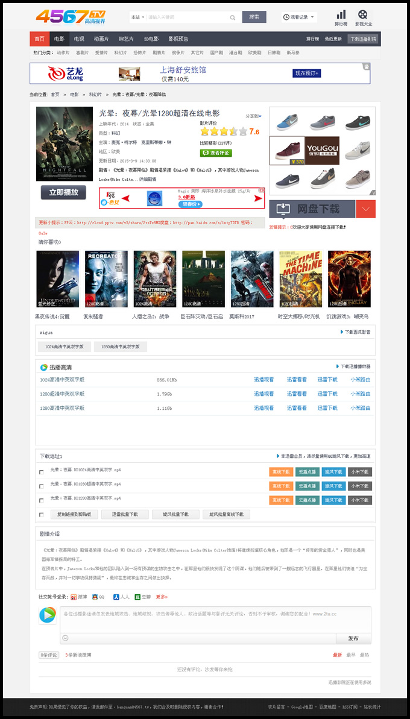Click the 下载西瓜影音 link
Viewport: 410px width, 719px height.
point(355,332)
